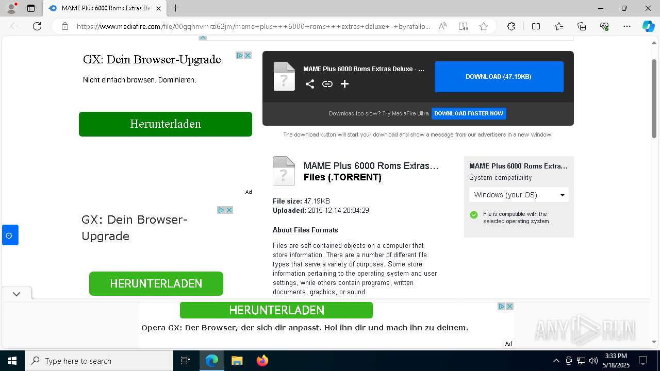Open the volume control tray icon
Screen dimensions: 660x371
pos(593,361)
